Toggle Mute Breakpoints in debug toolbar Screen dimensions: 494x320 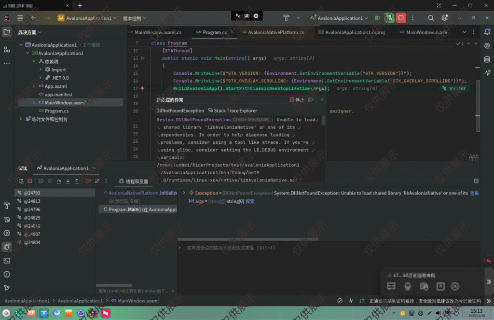pos(97,181)
